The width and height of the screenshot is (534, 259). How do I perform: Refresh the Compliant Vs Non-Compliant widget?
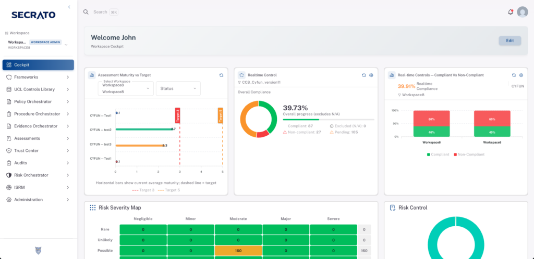(x=514, y=75)
